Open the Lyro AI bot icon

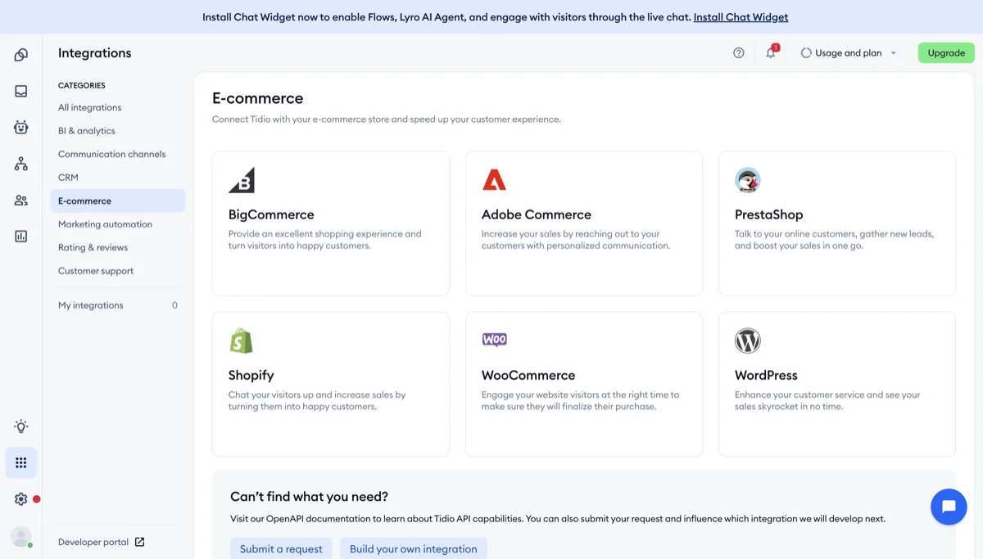click(x=21, y=127)
